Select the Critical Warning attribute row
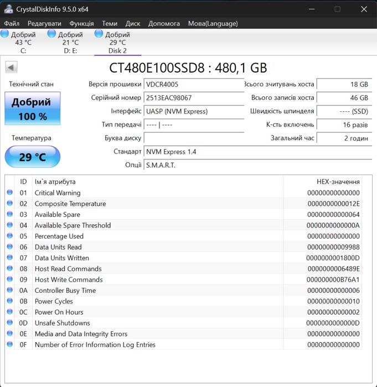 click(x=183, y=193)
